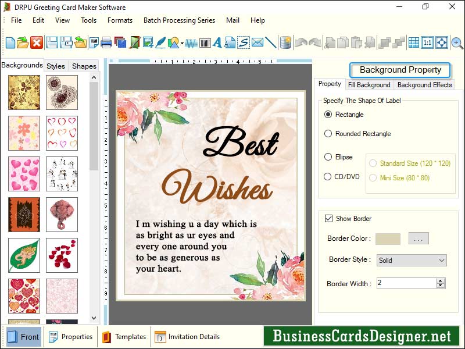Click the Print icon in toolbar

click(x=106, y=42)
